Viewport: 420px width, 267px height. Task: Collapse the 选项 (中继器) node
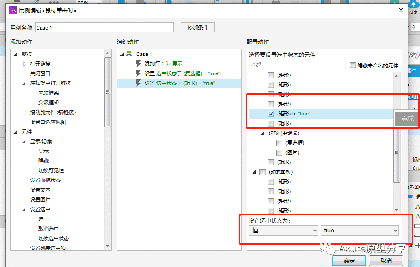(263, 133)
